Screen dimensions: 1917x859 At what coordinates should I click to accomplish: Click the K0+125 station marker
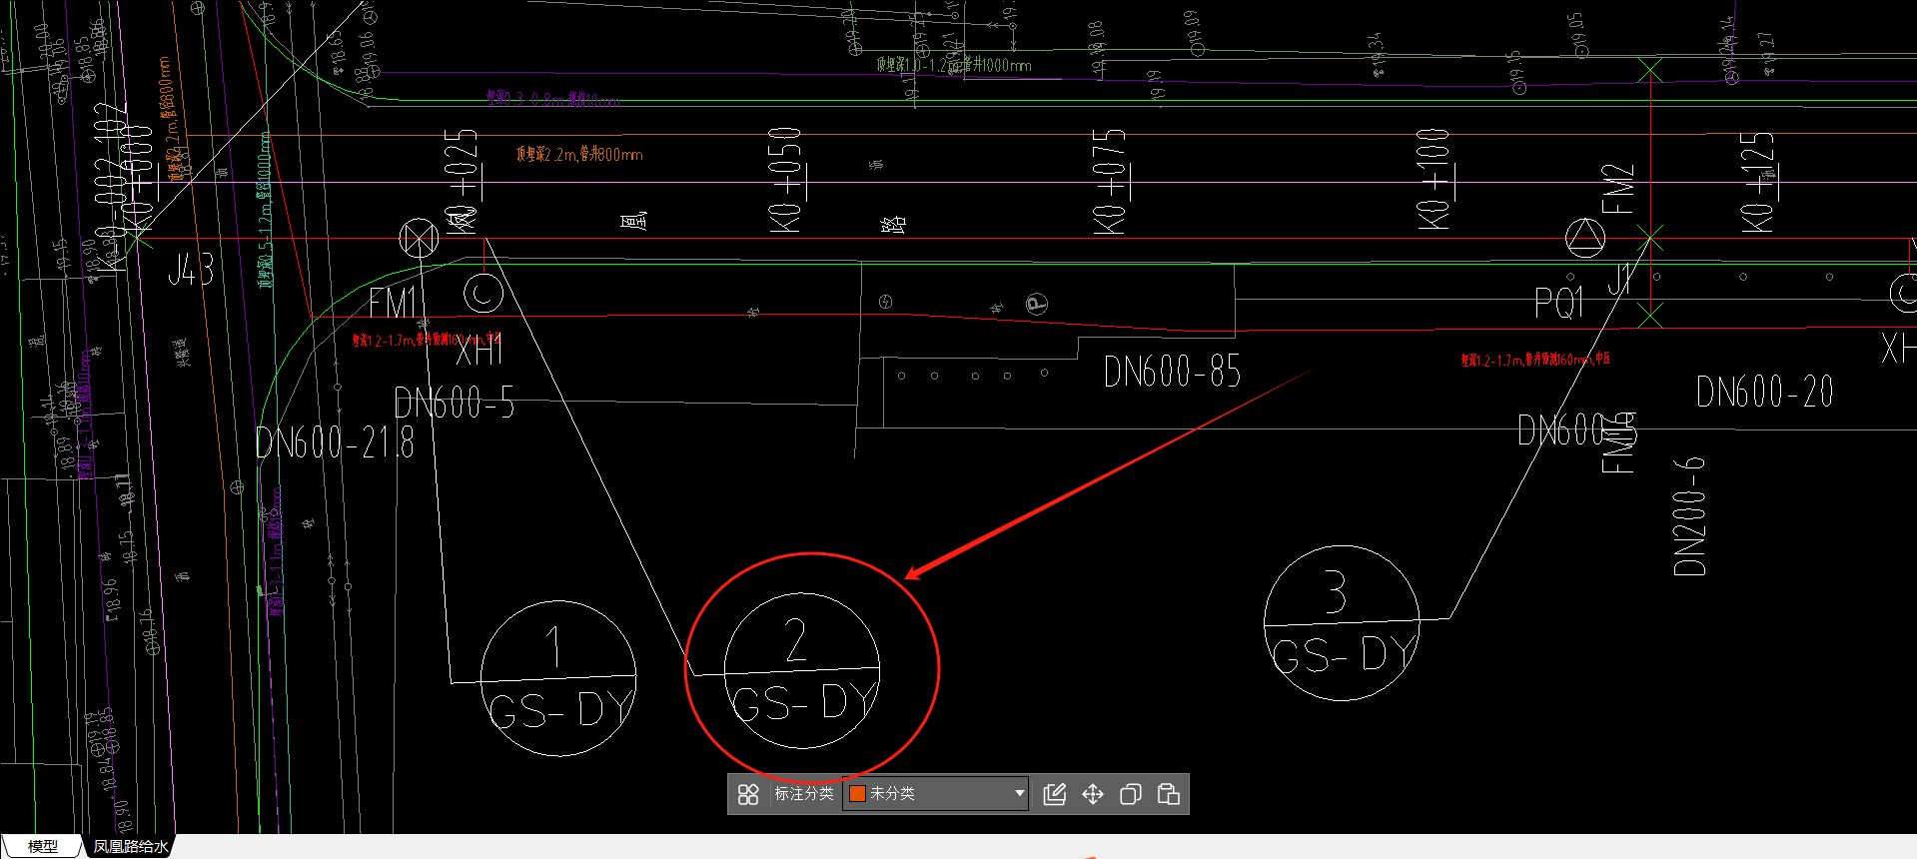(1757, 181)
